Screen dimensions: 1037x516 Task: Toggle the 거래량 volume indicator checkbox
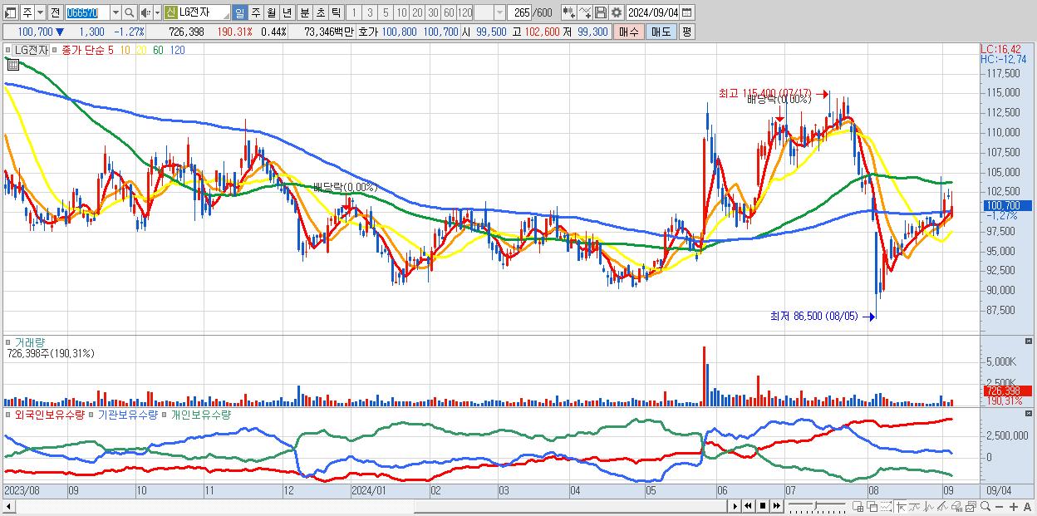(x=9, y=342)
